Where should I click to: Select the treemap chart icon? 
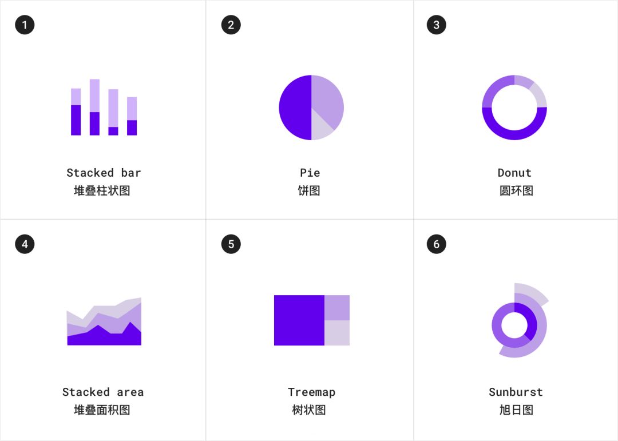tap(312, 320)
